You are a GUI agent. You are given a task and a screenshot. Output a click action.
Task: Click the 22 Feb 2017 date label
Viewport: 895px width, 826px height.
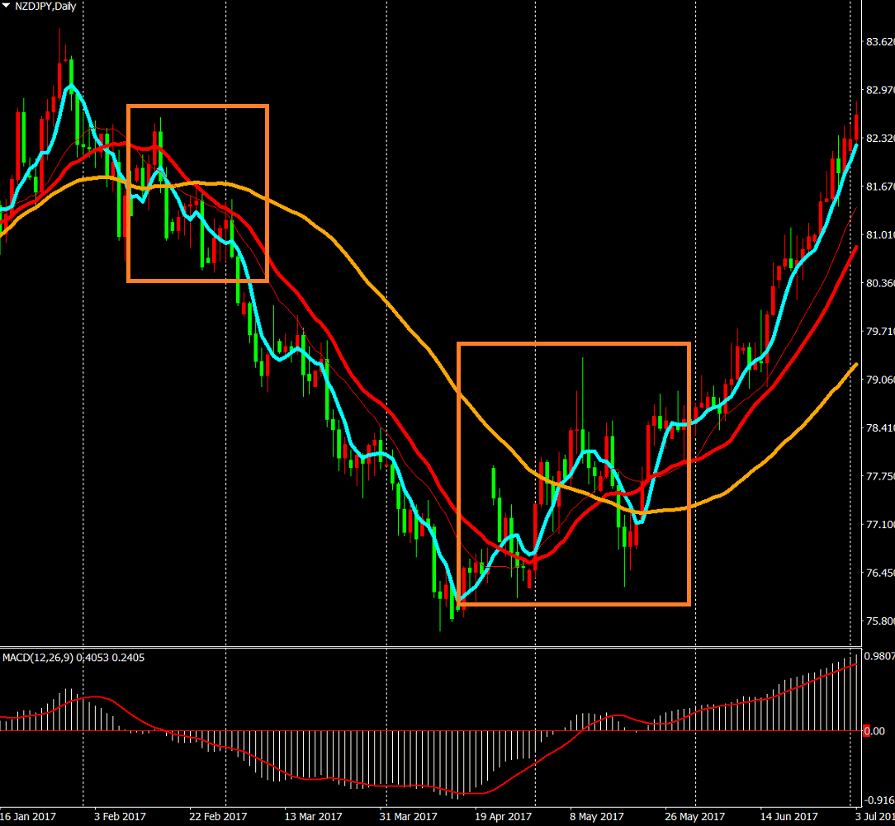218,816
